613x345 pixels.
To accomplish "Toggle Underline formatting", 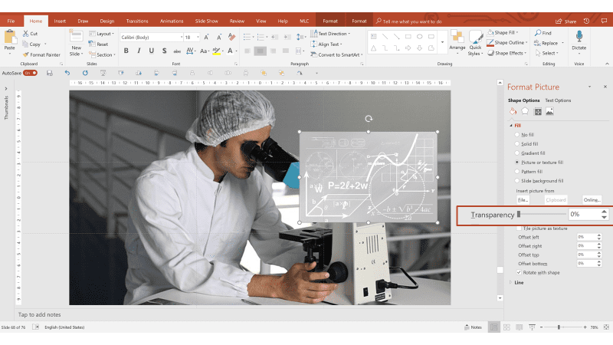I will click(x=152, y=51).
